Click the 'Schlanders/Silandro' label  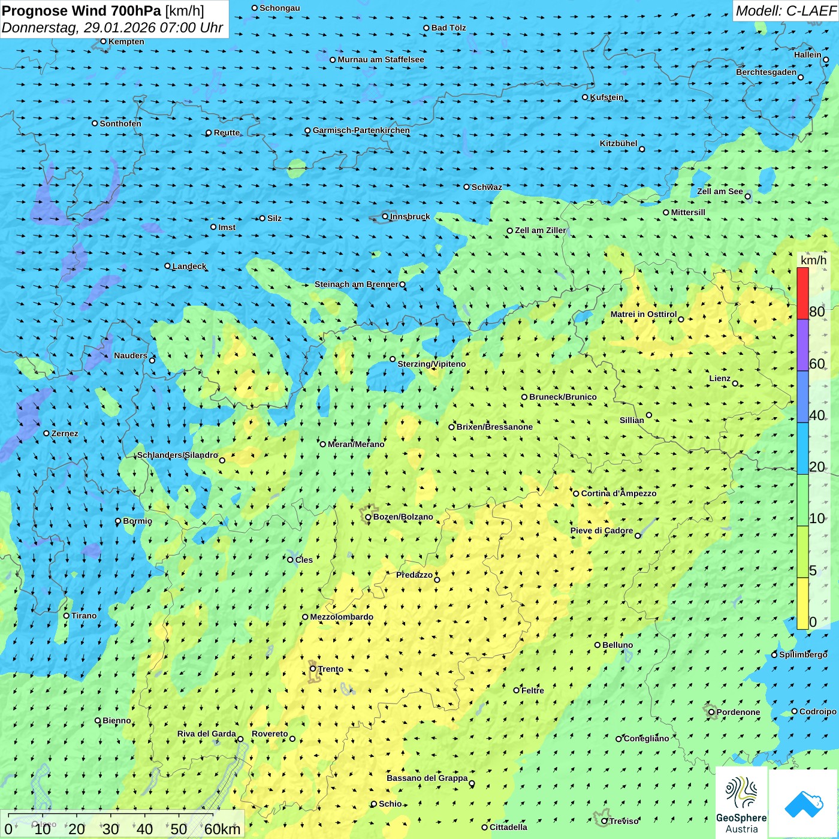[177, 455]
